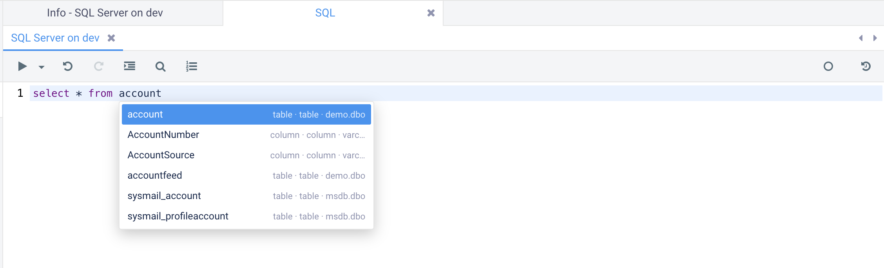Click the numbered list icon
This screenshot has width=884, height=268.
click(192, 66)
